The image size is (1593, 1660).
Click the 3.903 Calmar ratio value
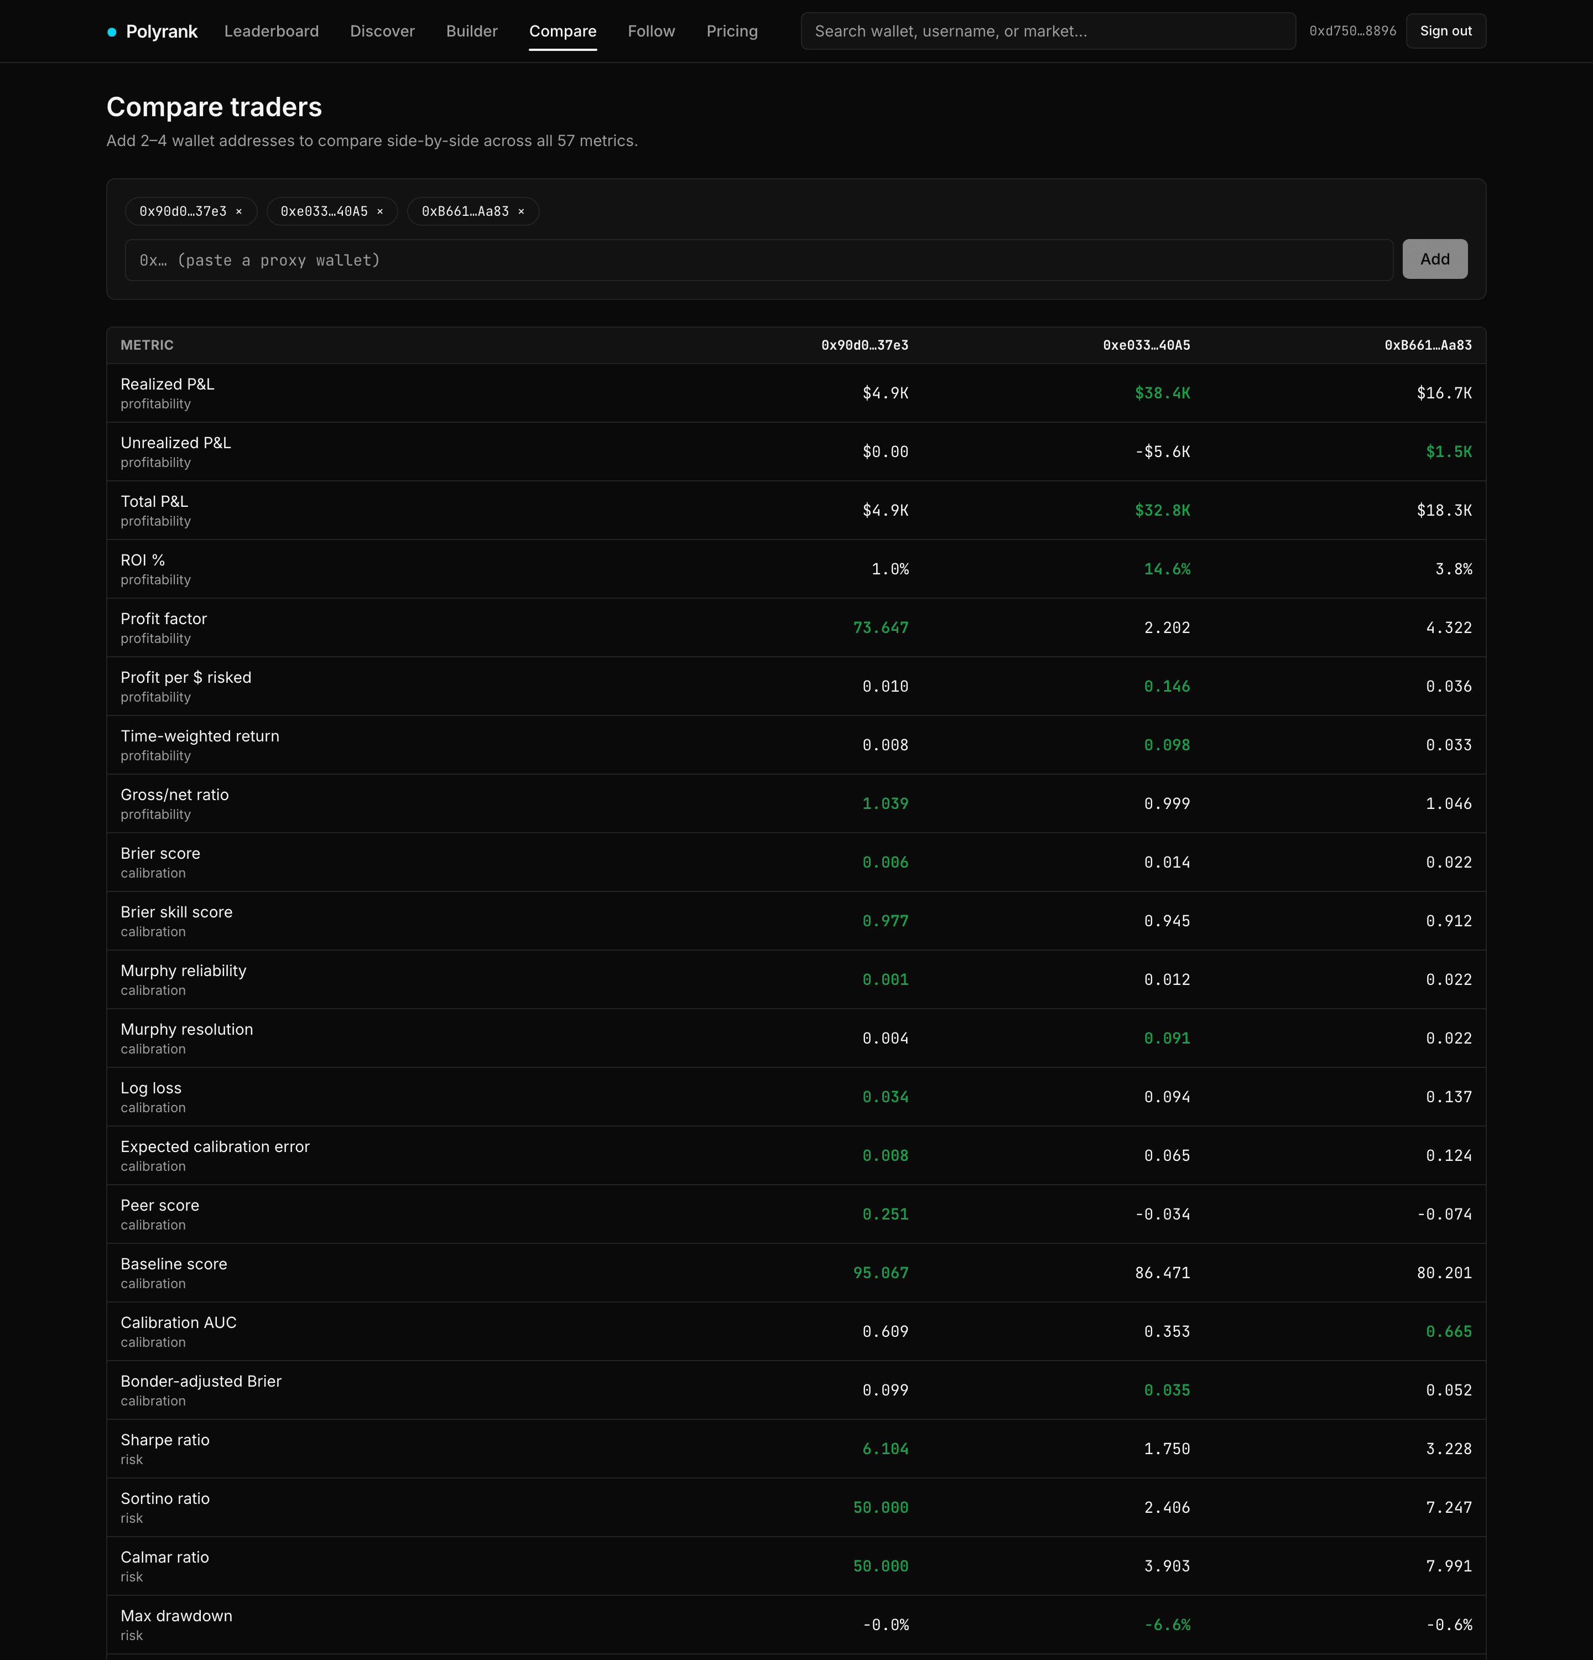1167,1566
